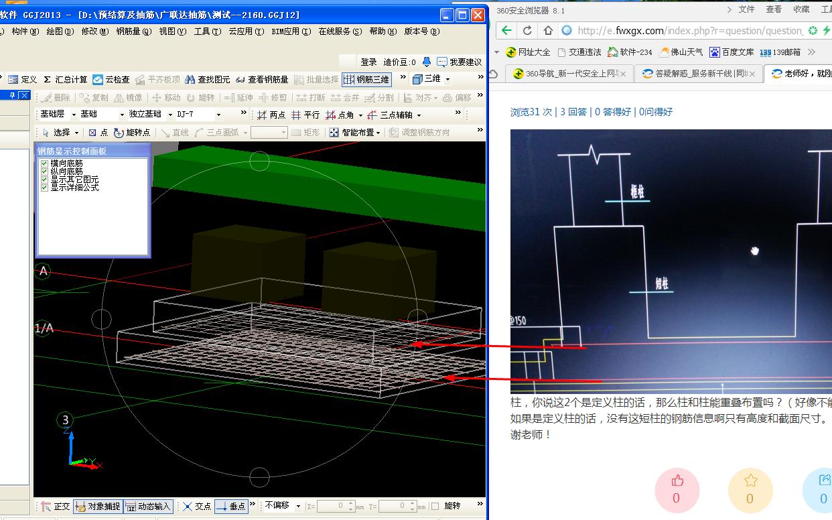This screenshot has height=520, width=832.
Task: Enable 交点 intersection snap
Action: click(x=197, y=506)
